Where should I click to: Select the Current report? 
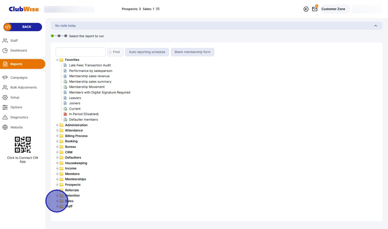tap(75, 109)
